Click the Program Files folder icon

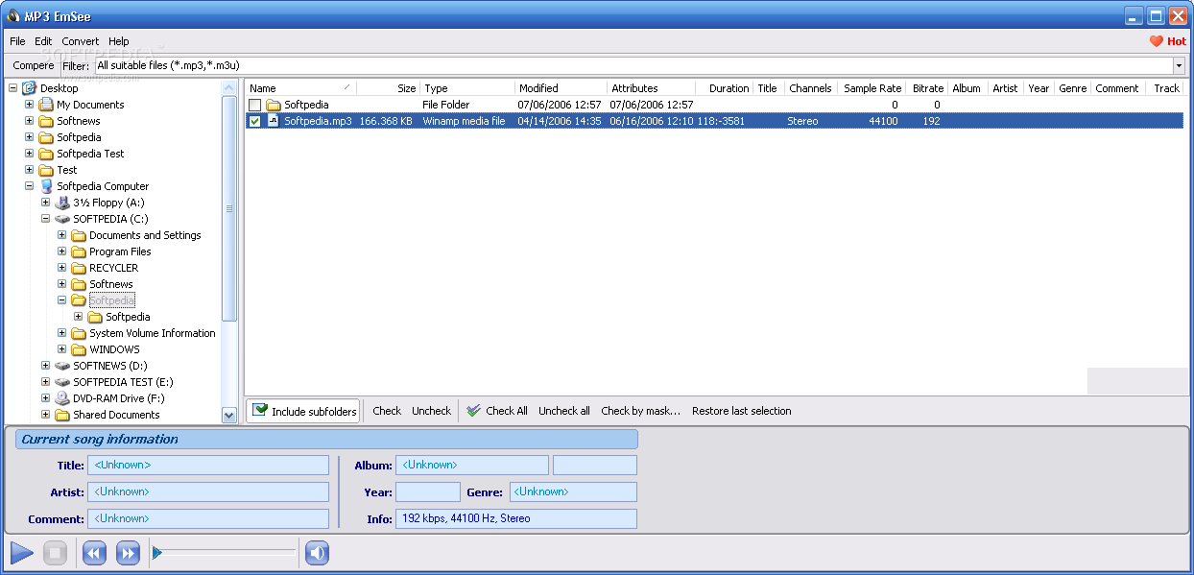pyautogui.click(x=78, y=252)
